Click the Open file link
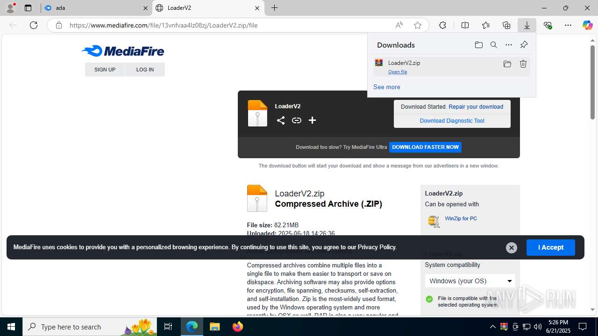Image resolution: width=598 pixels, height=336 pixels. (x=398, y=71)
